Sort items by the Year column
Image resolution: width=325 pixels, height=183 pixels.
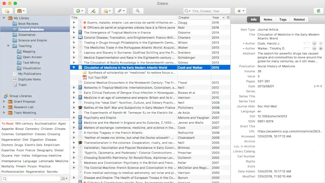218,18
